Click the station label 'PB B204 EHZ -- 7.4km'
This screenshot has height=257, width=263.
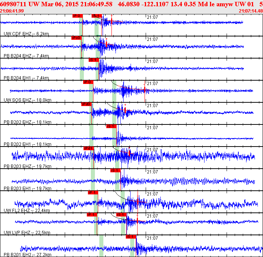click(26, 56)
